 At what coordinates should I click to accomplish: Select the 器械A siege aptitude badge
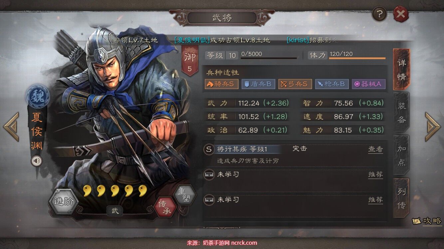(369, 84)
